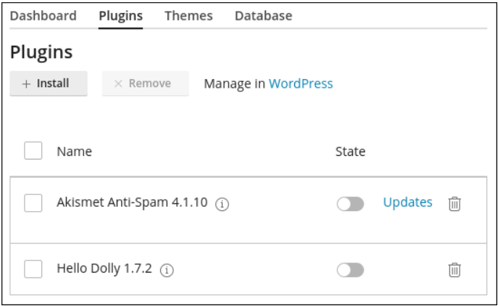
Task: Click the Name column header
Action: click(x=74, y=152)
